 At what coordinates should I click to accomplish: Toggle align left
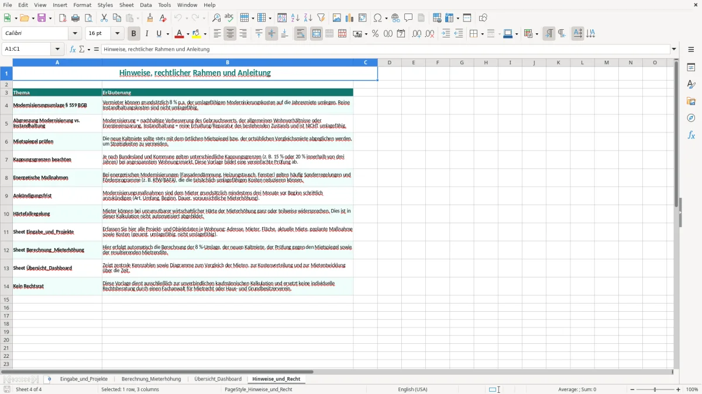point(217,34)
